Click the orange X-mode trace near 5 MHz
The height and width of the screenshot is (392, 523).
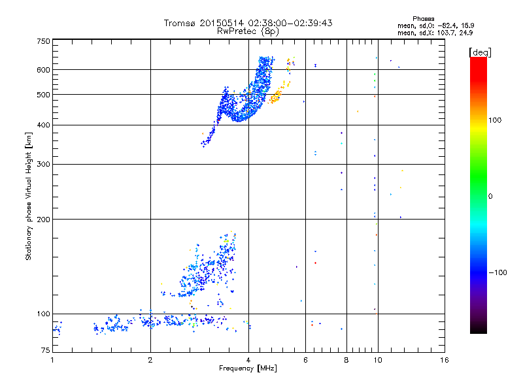click(277, 95)
